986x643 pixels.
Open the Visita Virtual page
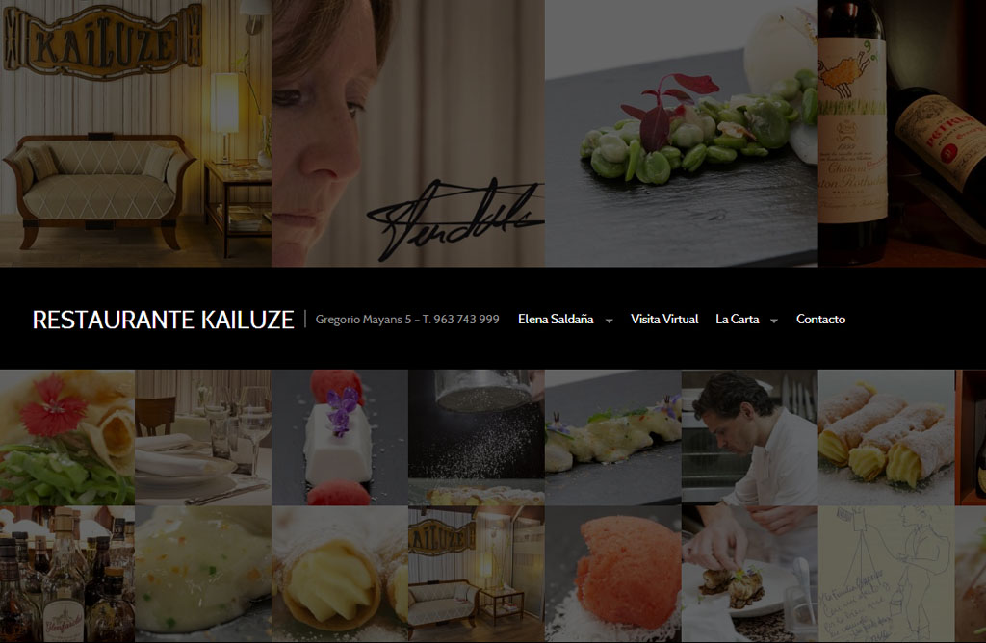664,320
